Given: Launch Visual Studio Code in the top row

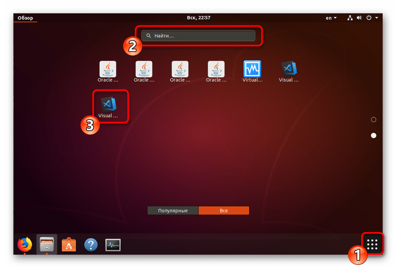Looking at the screenshot, I should [288, 72].
